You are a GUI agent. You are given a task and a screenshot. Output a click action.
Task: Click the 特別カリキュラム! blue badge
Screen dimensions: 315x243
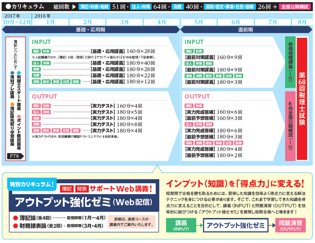pyautogui.click(x=32, y=184)
